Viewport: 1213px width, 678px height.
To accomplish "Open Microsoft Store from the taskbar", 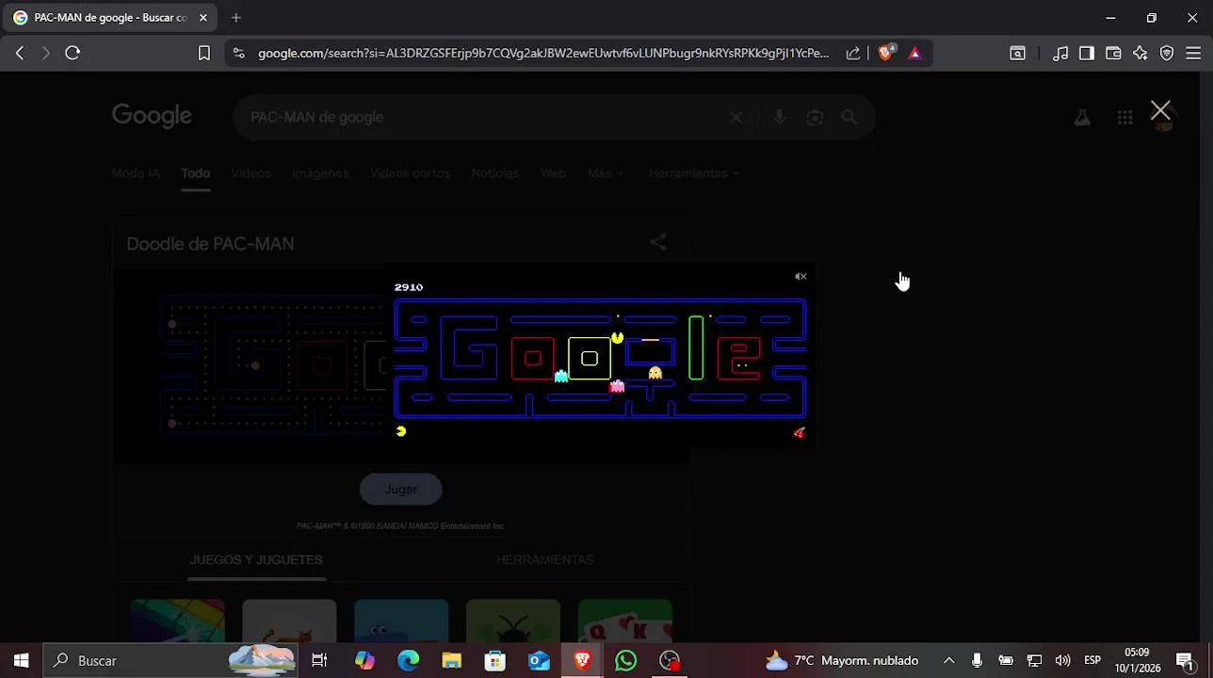I will (494, 660).
